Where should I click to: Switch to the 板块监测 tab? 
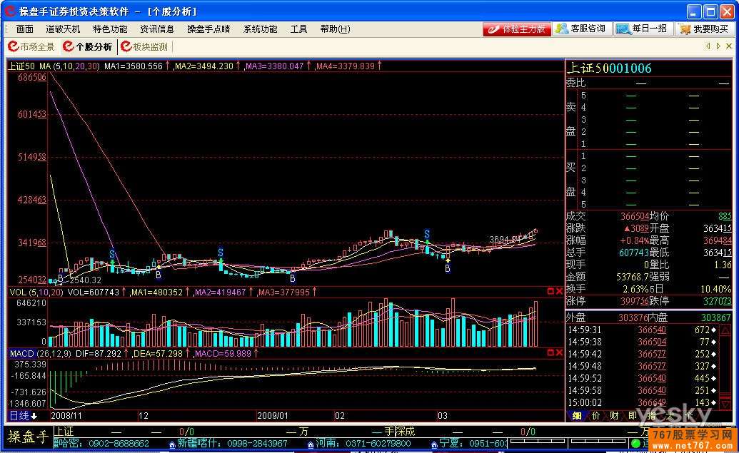[x=145, y=46]
